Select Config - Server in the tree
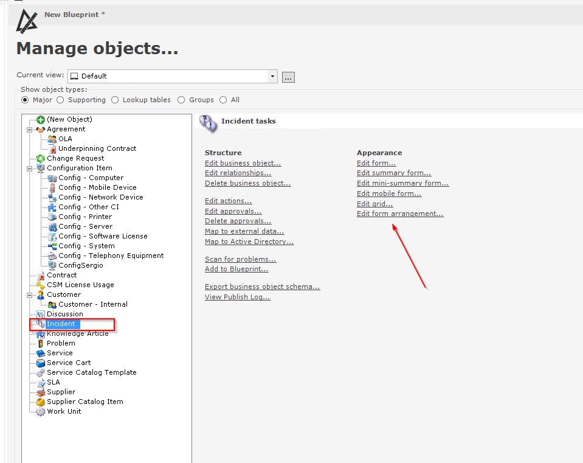The height and width of the screenshot is (463, 583). [85, 226]
